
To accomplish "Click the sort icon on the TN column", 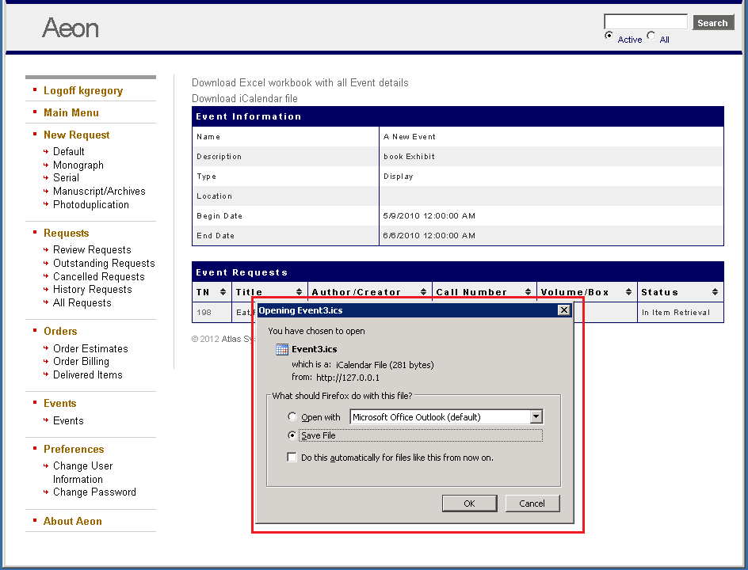I will point(223,291).
